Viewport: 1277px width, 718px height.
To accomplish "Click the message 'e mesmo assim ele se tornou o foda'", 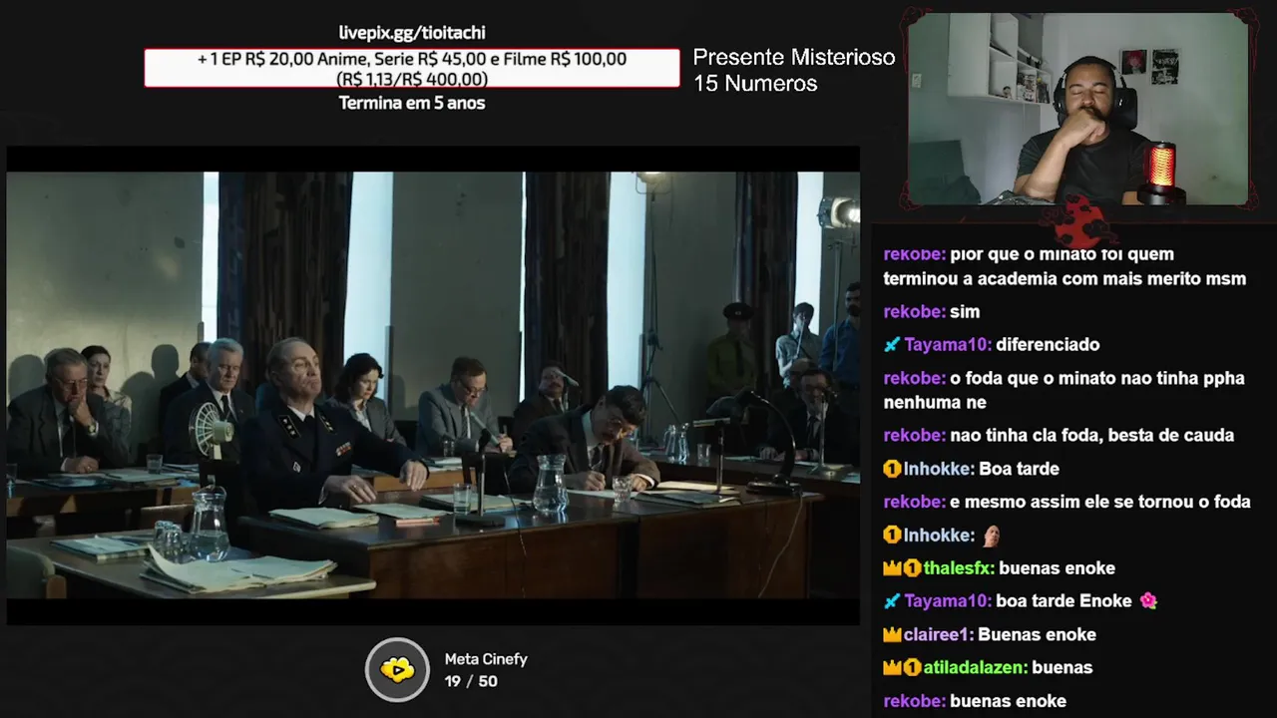I will tap(1100, 502).
